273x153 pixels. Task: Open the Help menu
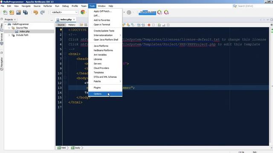(111, 6)
